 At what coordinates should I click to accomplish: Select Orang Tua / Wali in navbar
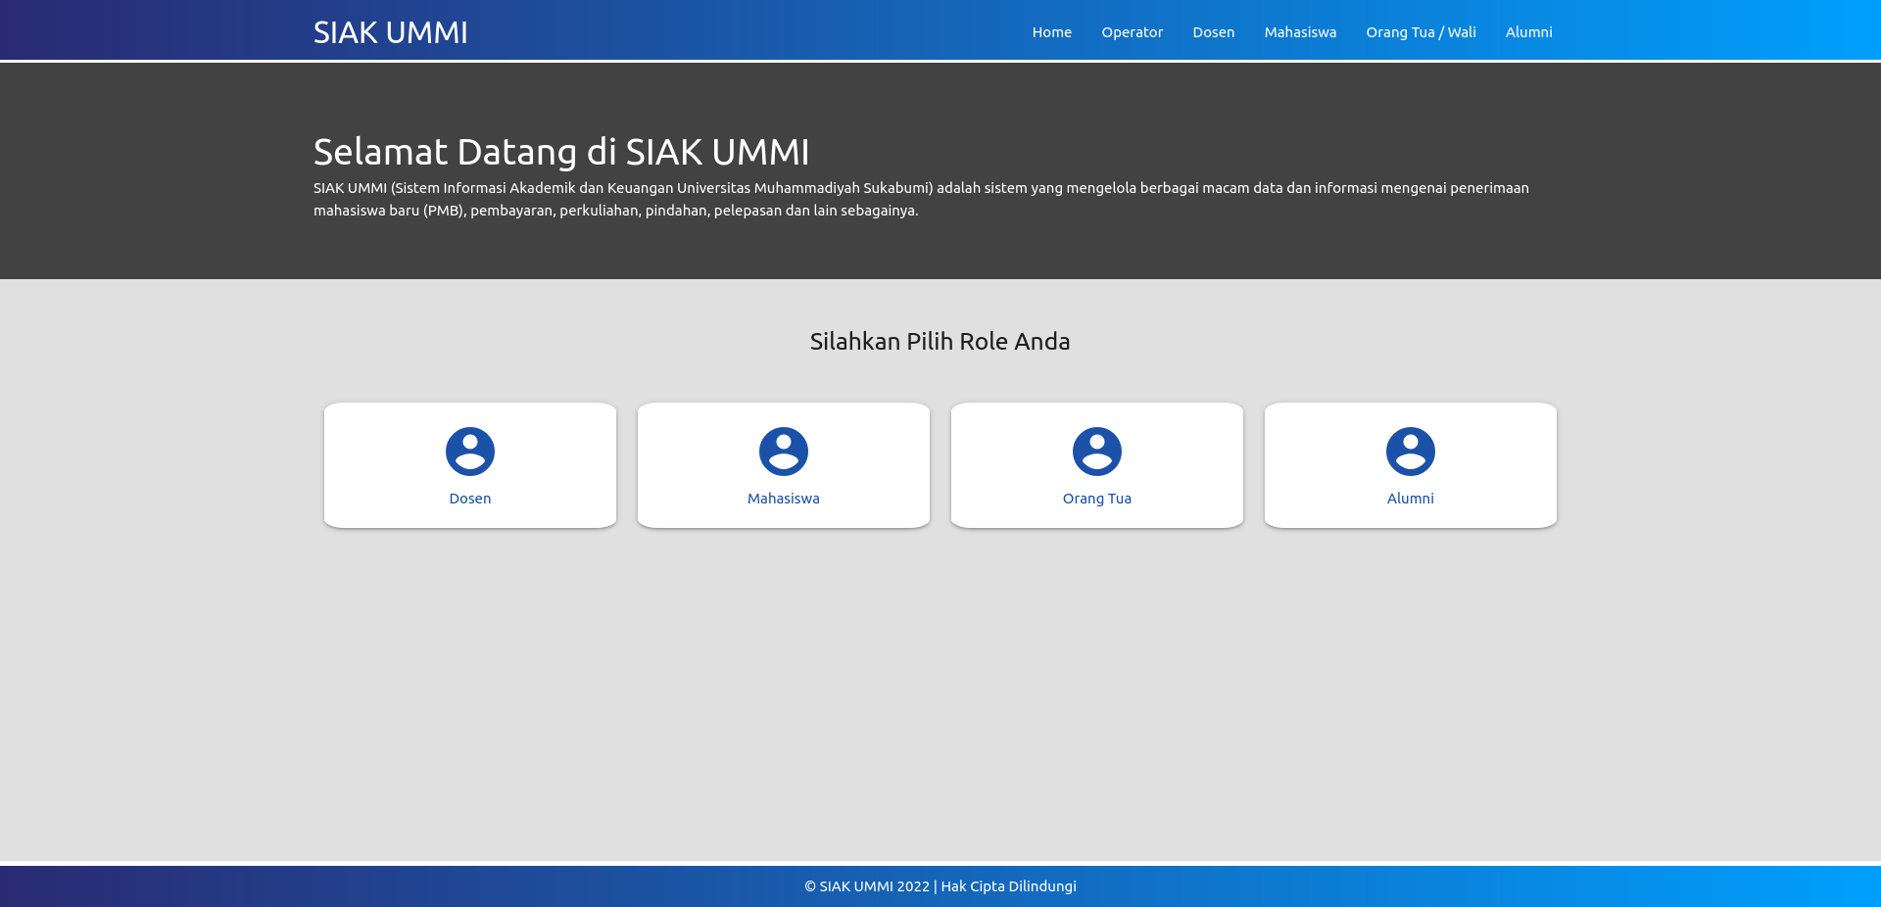[x=1421, y=32]
